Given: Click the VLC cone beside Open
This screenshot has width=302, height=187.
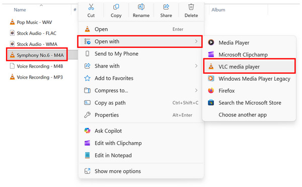Looking at the screenshot, I should click(87, 29).
